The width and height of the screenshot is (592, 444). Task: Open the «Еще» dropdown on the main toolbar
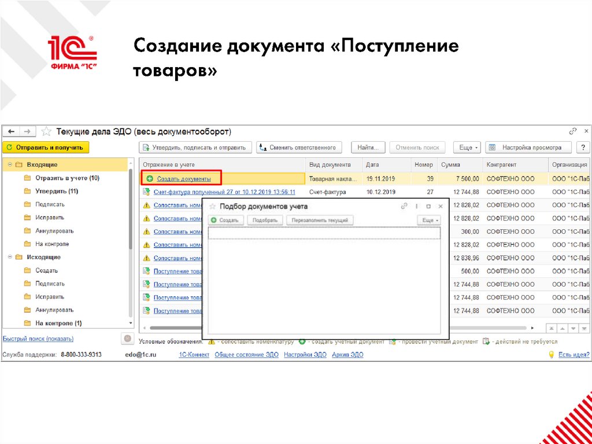pos(466,146)
